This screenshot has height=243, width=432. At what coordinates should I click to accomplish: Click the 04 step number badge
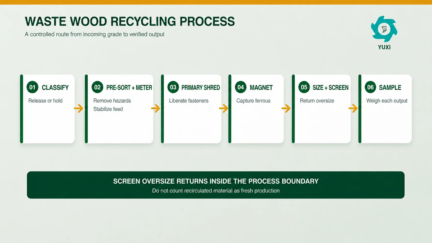point(241,87)
